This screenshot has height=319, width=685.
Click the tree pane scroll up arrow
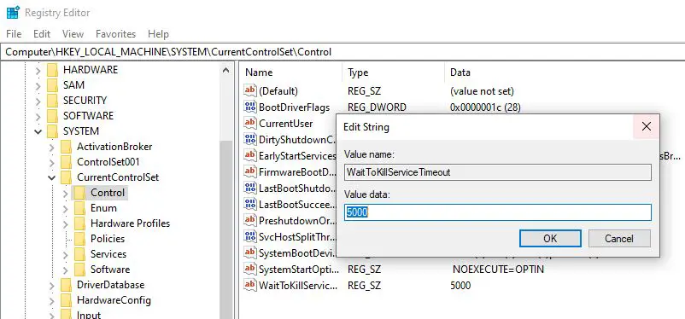[x=225, y=70]
